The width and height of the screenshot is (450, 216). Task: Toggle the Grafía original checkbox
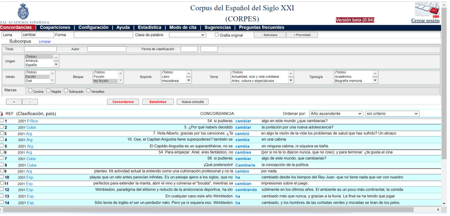pyautogui.click(x=217, y=35)
